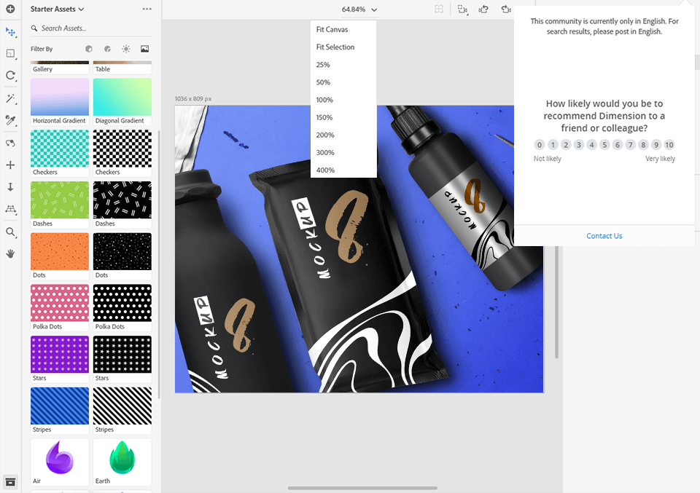700x493 pixels.
Task: Choose the eyedropper Sampler tool
Action: [10, 120]
